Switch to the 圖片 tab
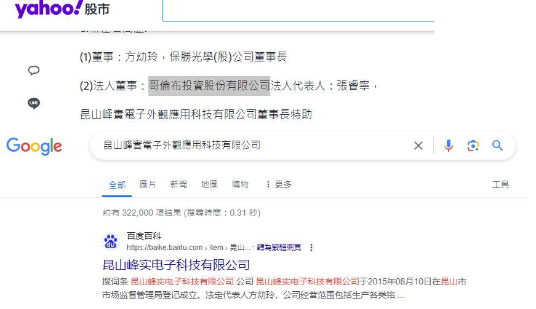 pyautogui.click(x=148, y=184)
